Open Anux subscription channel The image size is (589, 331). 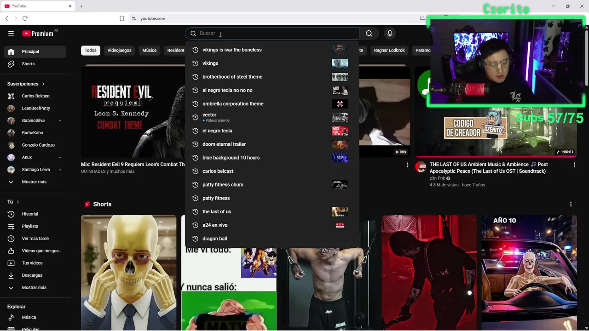35,157
